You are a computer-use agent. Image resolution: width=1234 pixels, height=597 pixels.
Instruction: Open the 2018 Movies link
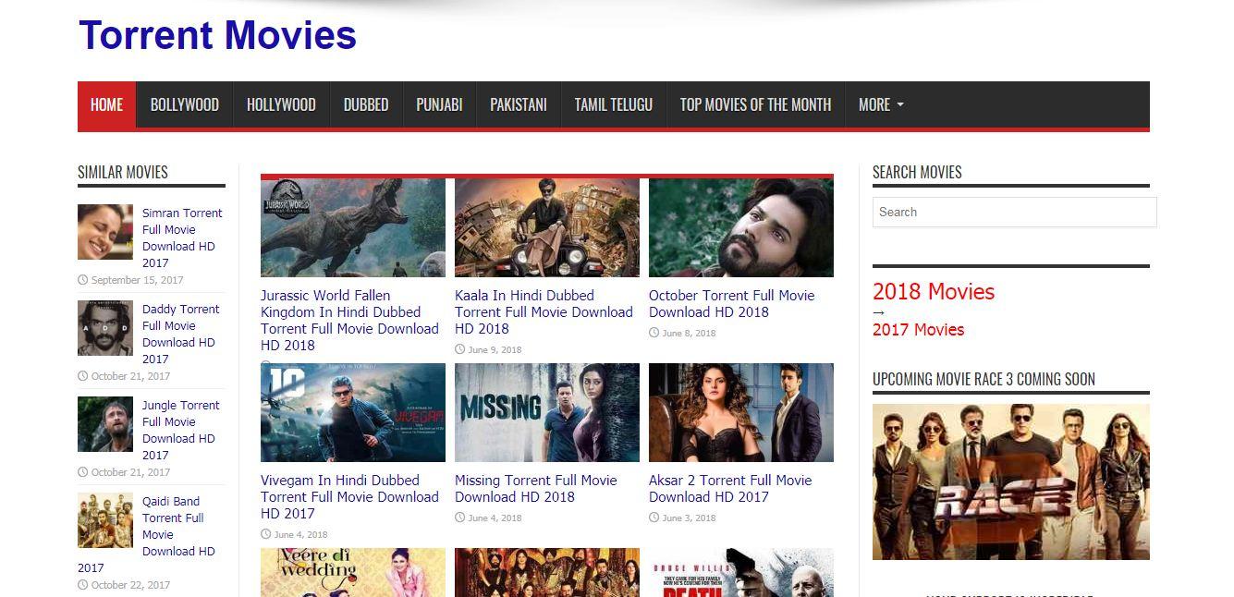(x=934, y=291)
